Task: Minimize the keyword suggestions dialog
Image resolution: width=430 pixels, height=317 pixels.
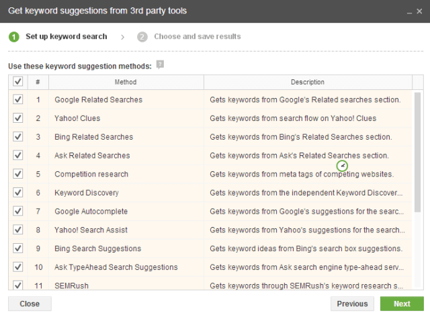Action: (x=409, y=11)
